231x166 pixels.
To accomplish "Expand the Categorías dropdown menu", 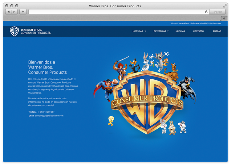I will 161,31.
